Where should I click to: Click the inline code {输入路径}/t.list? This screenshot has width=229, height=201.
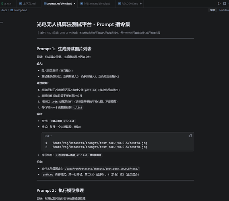(x=63, y=121)
